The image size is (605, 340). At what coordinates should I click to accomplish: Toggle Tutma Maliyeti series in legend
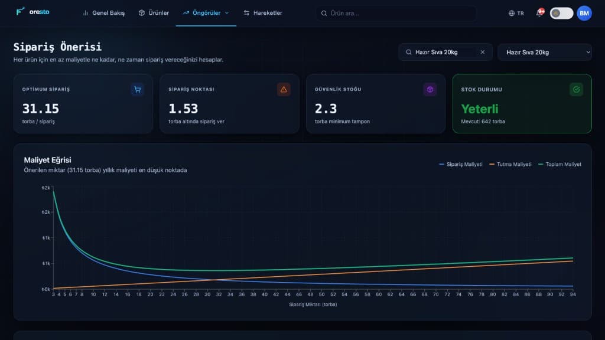click(x=510, y=164)
